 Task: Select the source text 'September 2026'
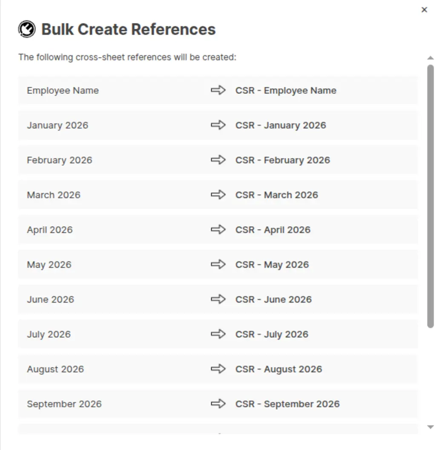pyautogui.click(x=64, y=404)
